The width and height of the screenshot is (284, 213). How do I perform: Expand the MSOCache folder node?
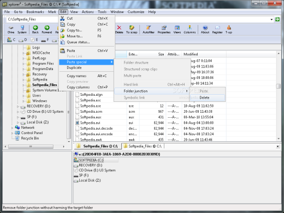tap(23, 53)
